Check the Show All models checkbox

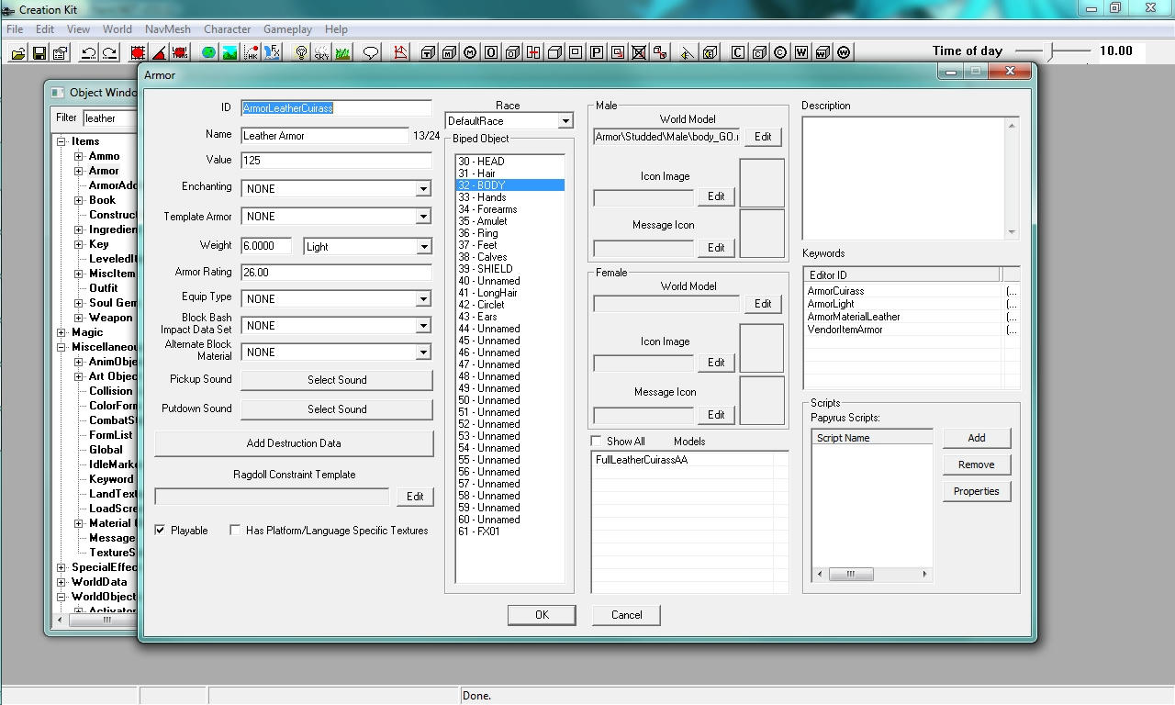[597, 442]
